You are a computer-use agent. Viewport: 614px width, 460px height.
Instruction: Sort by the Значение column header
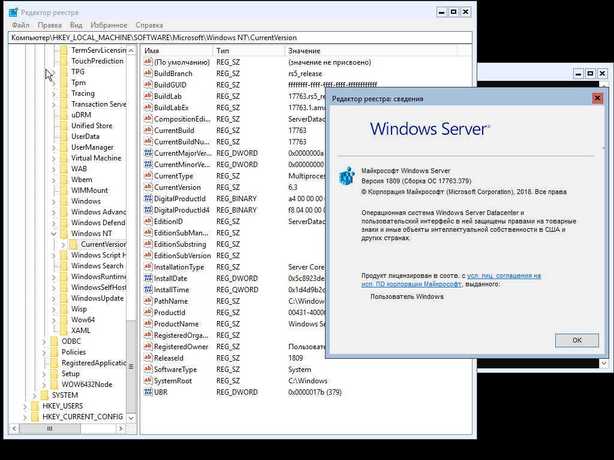pyautogui.click(x=371, y=51)
